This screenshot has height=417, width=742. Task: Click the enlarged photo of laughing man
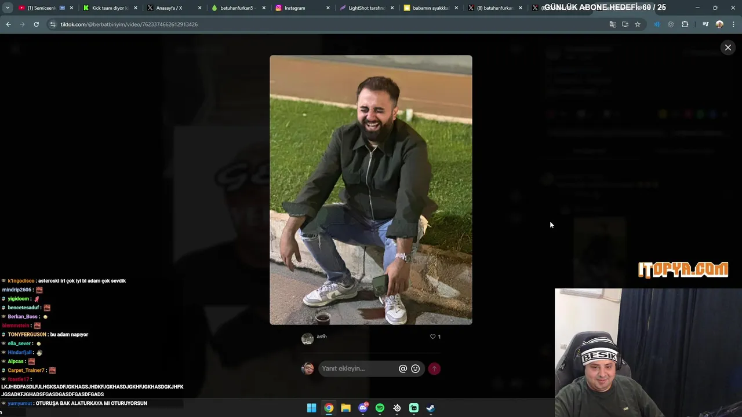pos(371,190)
